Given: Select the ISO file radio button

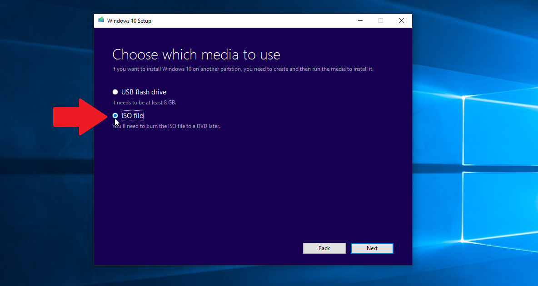Looking at the screenshot, I should (x=115, y=116).
